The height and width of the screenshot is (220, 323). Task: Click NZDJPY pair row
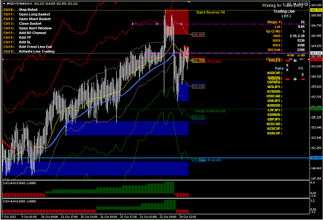click(275, 87)
